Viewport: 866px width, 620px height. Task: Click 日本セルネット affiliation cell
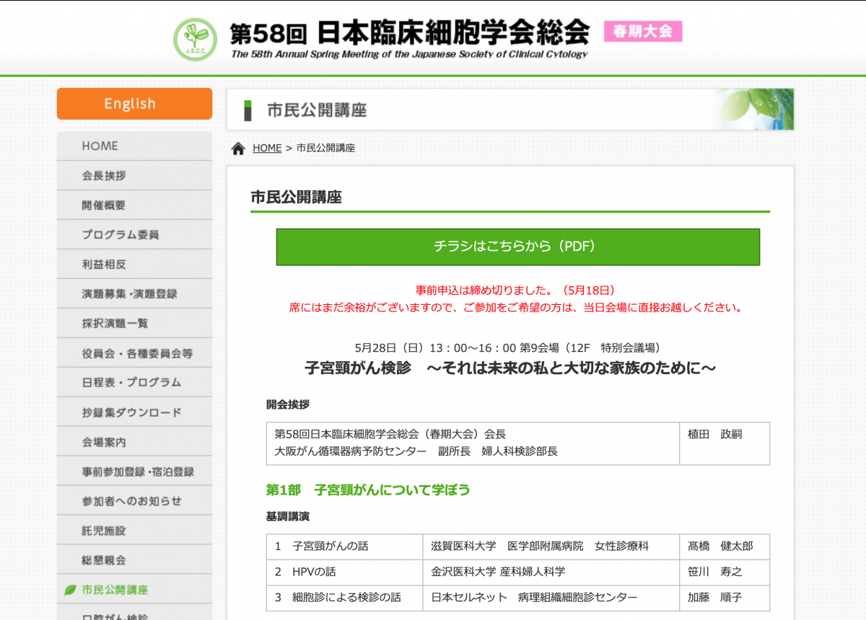pos(551,598)
